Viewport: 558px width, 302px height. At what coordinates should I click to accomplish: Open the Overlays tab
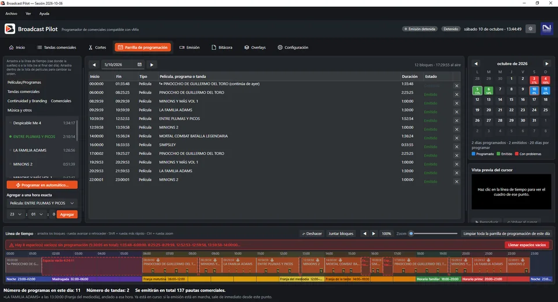pos(255,47)
